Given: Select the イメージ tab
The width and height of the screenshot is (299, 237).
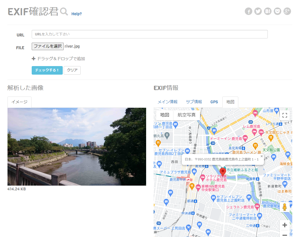Looking at the screenshot, I should point(19,102).
